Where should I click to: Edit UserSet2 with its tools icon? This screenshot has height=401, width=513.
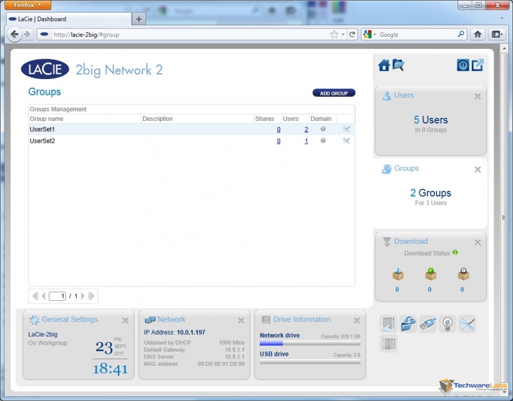346,141
